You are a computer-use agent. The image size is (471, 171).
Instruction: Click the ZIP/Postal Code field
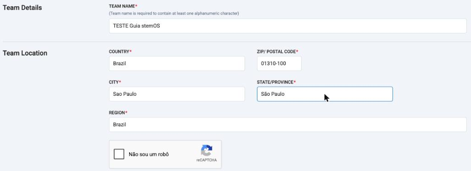coord(279,63)
